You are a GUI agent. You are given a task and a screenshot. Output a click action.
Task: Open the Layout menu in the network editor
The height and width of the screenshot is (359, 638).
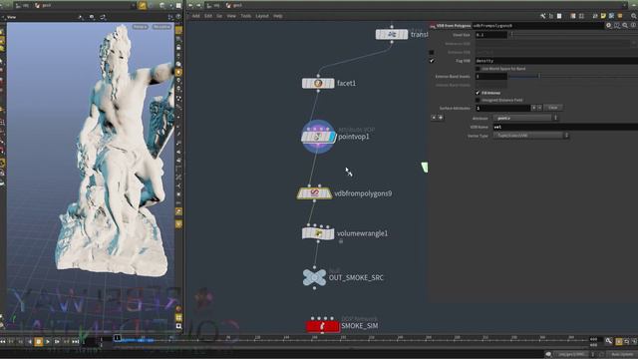(262, 16)
